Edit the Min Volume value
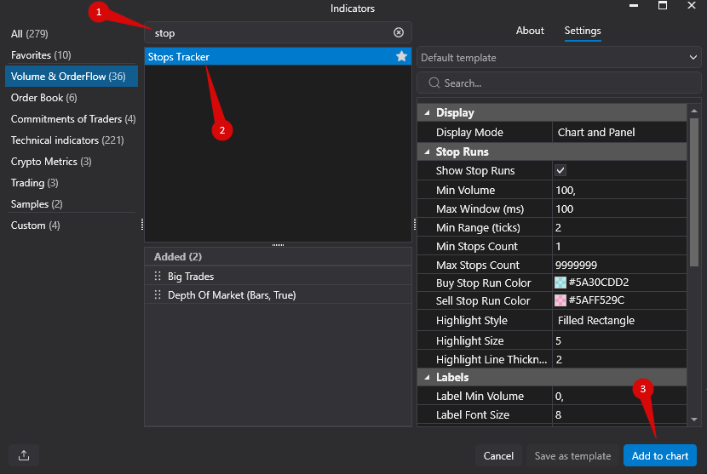Viewport: 707px width, 474px height. 619,190
